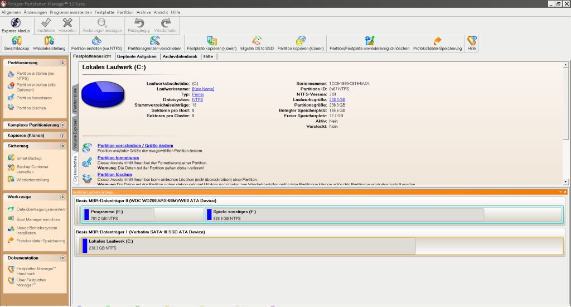Select the Programme (E:) partition block
The image size is (571, 307).
click(118, 215)
